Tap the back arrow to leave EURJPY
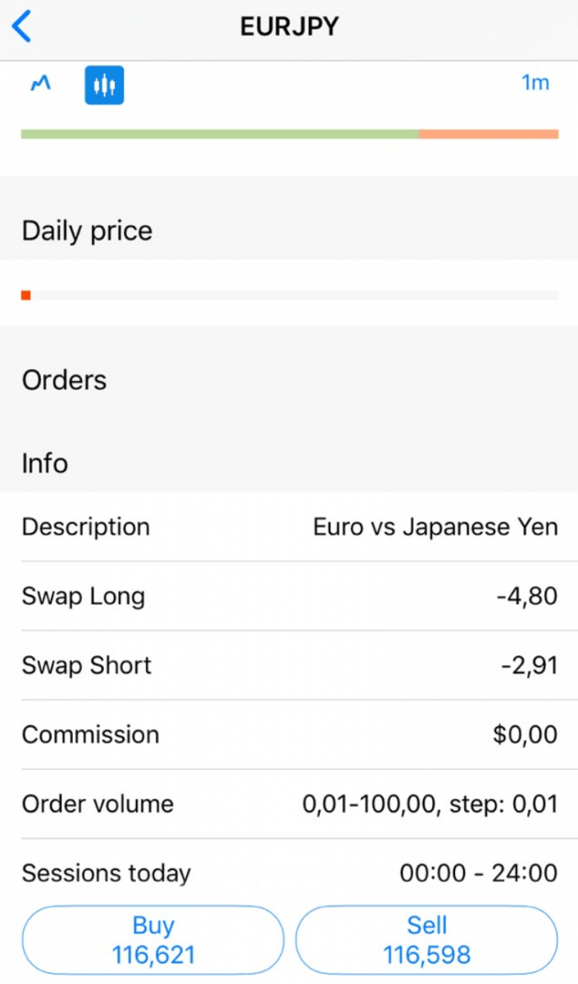Image resolution: width=578 pixels, height=984 pixels. click(20, 25)
